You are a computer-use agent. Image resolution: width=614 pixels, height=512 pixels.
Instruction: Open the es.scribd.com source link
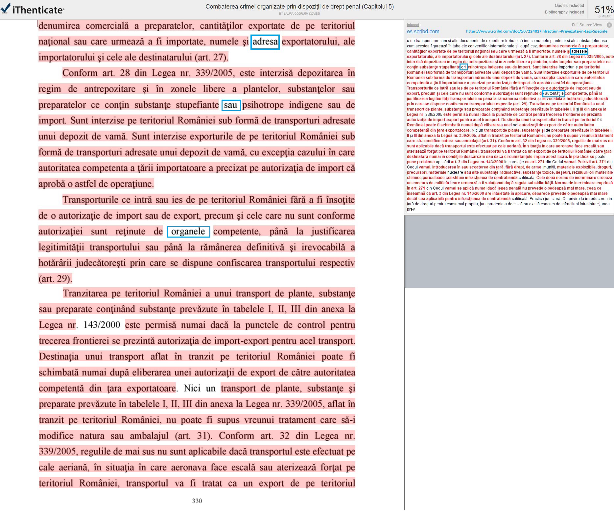pyautogui.click(x=423, y=32)
